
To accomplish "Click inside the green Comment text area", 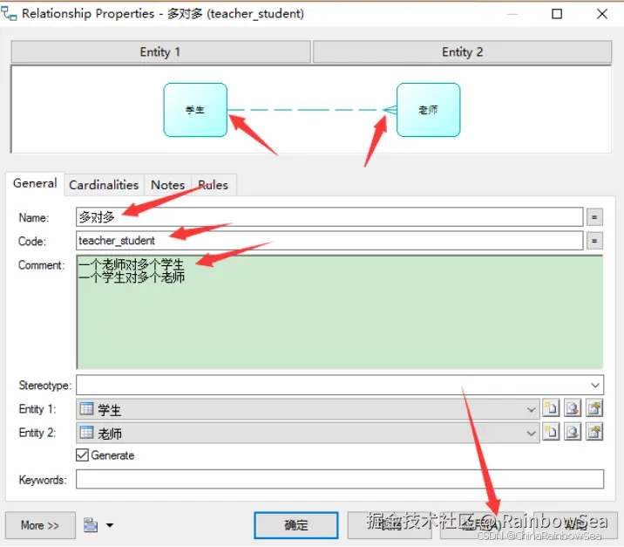I will 340,312.
